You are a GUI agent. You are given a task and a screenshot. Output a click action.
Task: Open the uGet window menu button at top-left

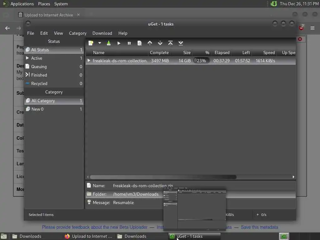click(28, 24)
